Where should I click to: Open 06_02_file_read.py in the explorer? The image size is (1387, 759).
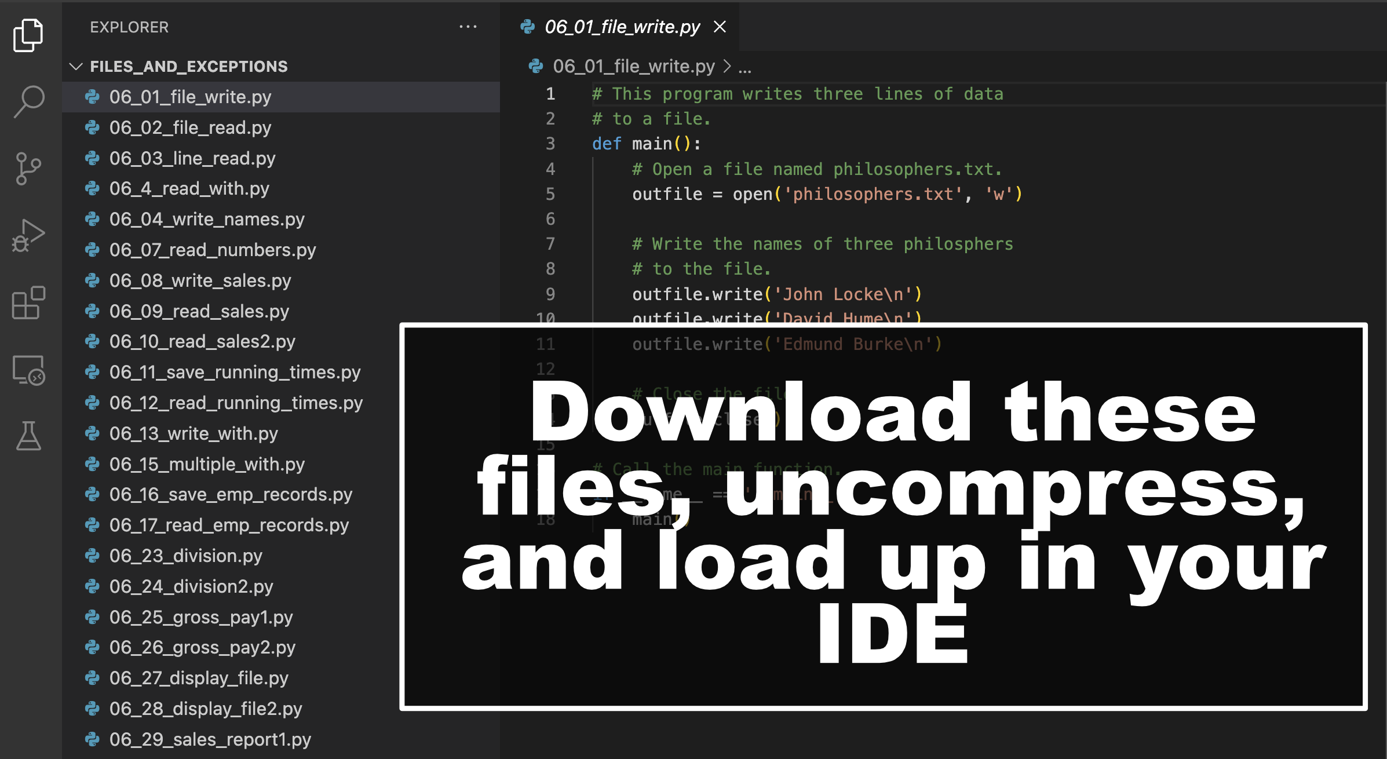click(x=190, y=127)
